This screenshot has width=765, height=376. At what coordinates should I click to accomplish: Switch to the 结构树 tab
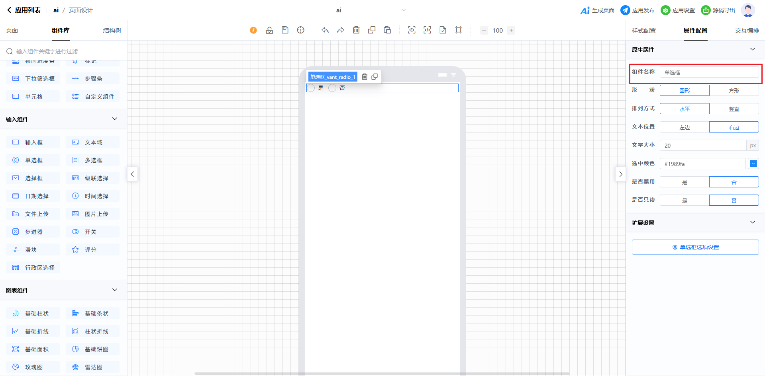(x=112, y=31)
